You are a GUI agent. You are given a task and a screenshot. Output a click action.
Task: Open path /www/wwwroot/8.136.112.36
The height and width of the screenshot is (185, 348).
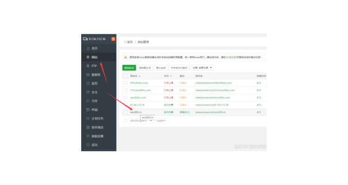[212, 105]
